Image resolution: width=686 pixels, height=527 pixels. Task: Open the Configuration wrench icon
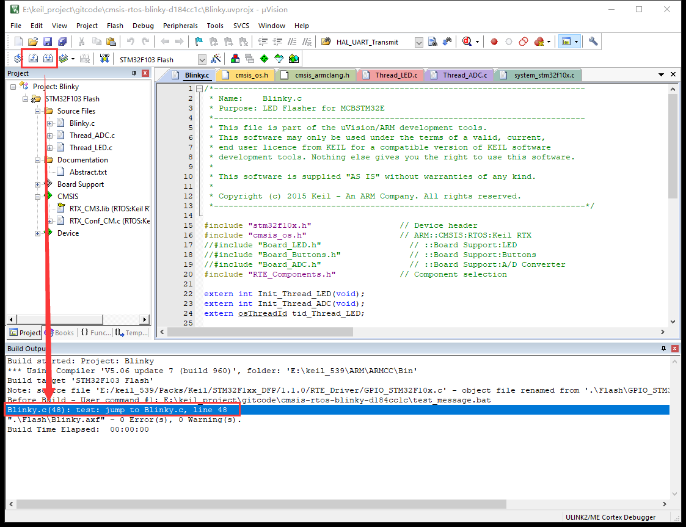[x=593, y=42]
